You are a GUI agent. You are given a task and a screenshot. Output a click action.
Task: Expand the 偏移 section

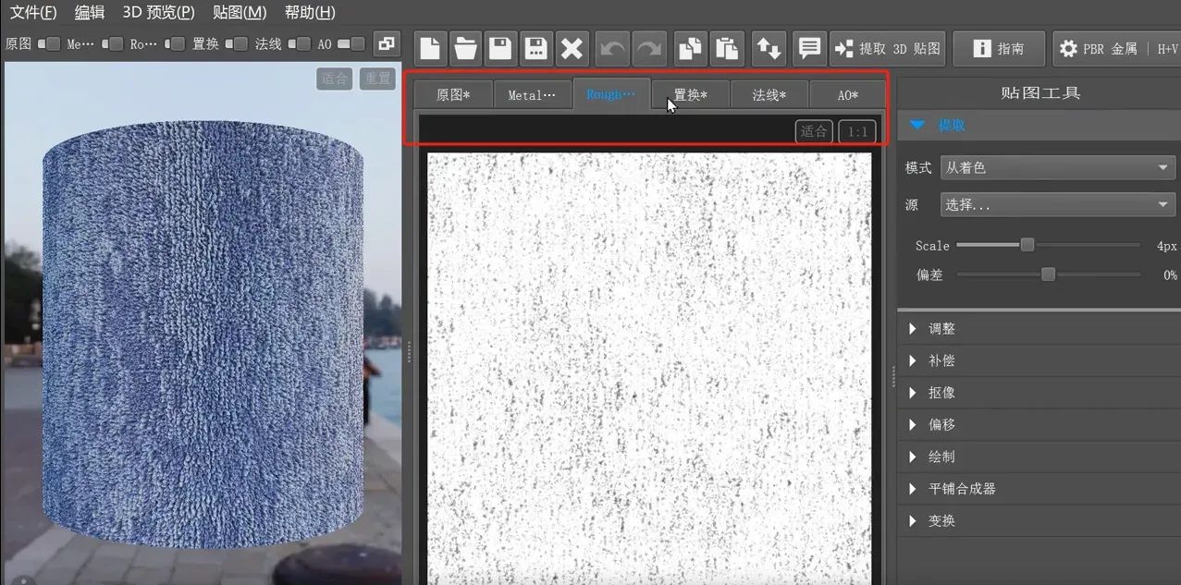click(x=1039, y=425)
